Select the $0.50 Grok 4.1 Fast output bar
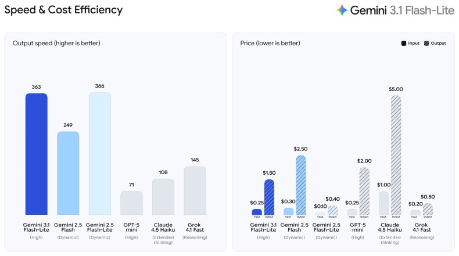The height and width of the screenshot is (256, 459). click(428, 209)
